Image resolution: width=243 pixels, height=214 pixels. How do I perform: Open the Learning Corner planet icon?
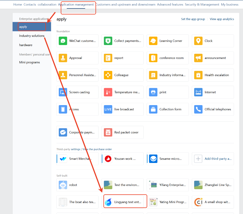point(153,41)
